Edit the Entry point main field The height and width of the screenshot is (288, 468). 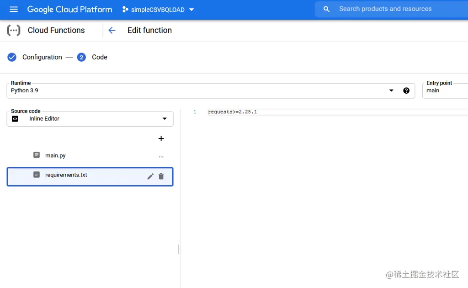pos(445,91)
